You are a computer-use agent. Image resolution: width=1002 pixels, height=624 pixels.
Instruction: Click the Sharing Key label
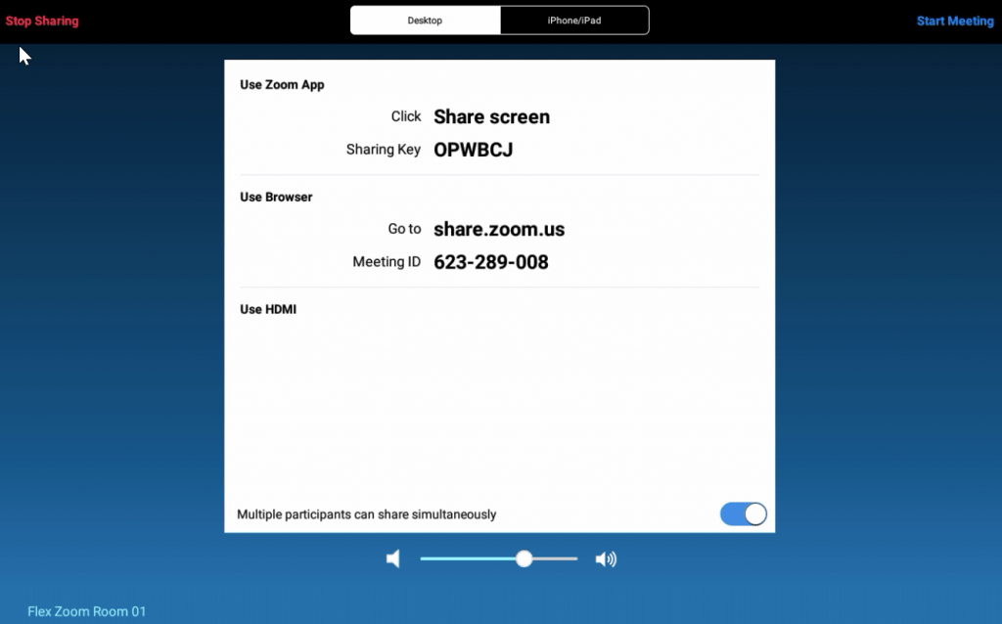click(x=384, y=150)
